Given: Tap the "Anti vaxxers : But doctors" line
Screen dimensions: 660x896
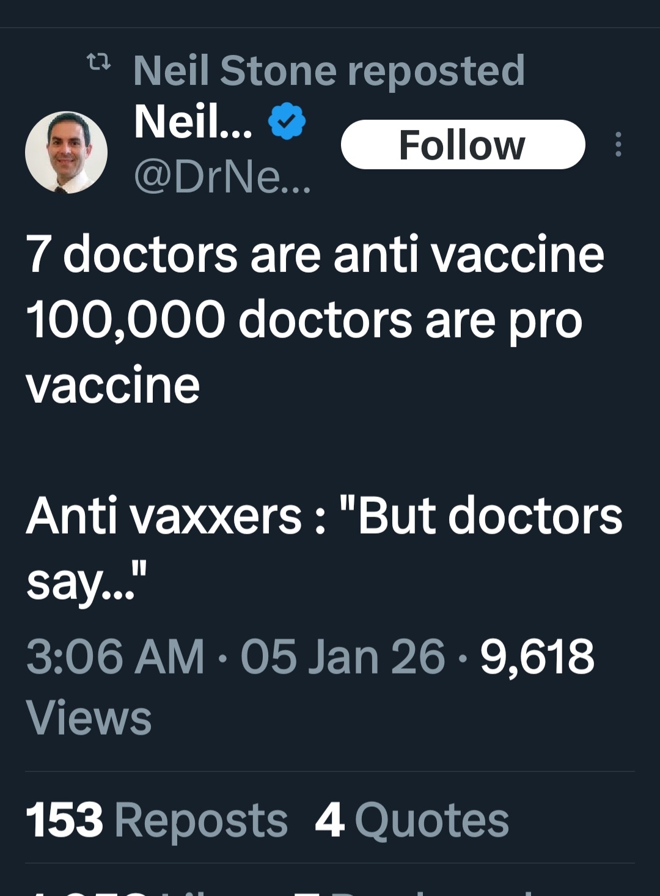Looking at the screenshot, I should tap(324, 516).
